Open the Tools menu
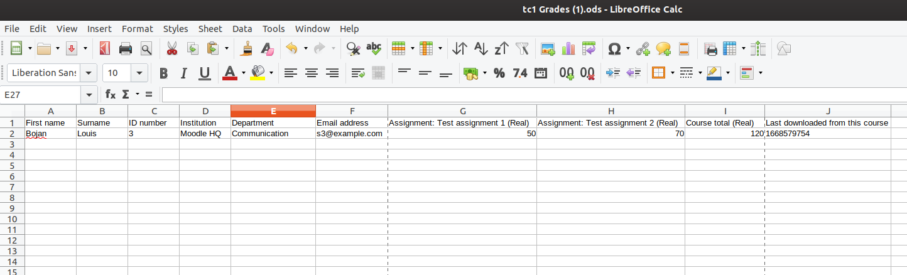The width and height of the screenshot is (907, 275). 273,29
